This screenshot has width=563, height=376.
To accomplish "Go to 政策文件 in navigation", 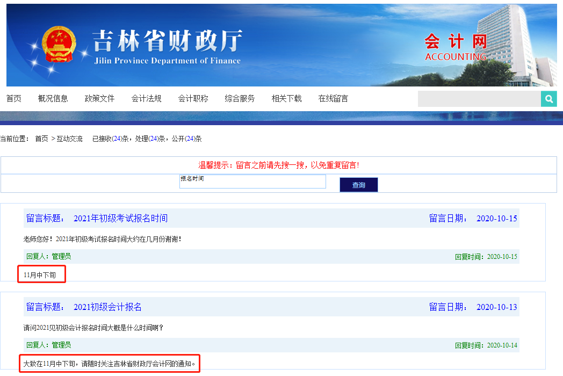I will (x=99, y=99).
